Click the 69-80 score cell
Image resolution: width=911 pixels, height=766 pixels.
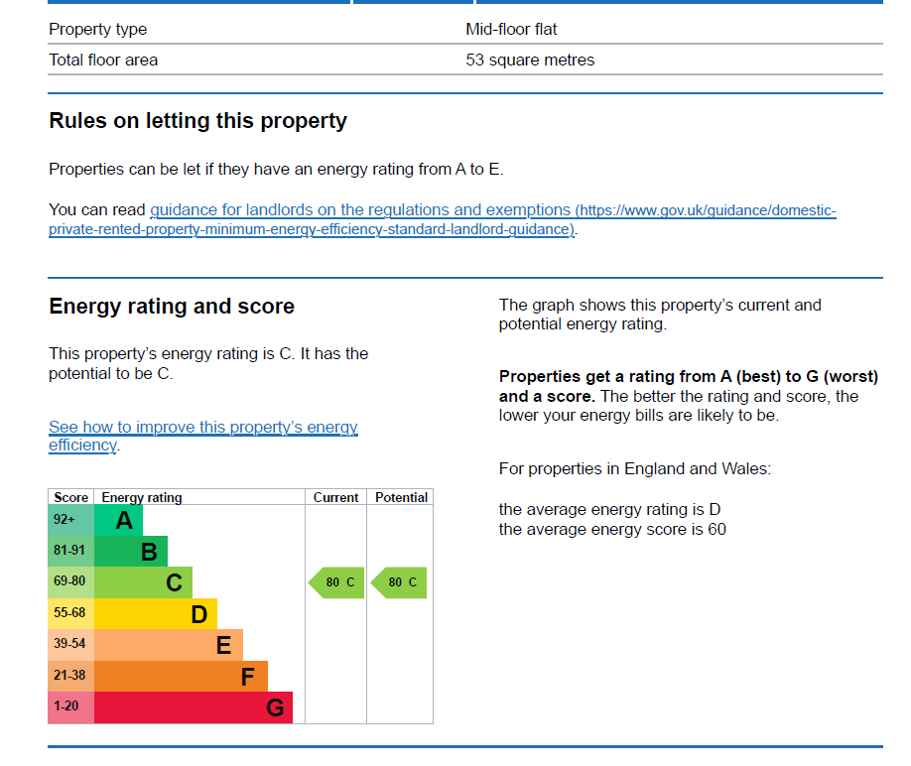[x=70, y=582]
